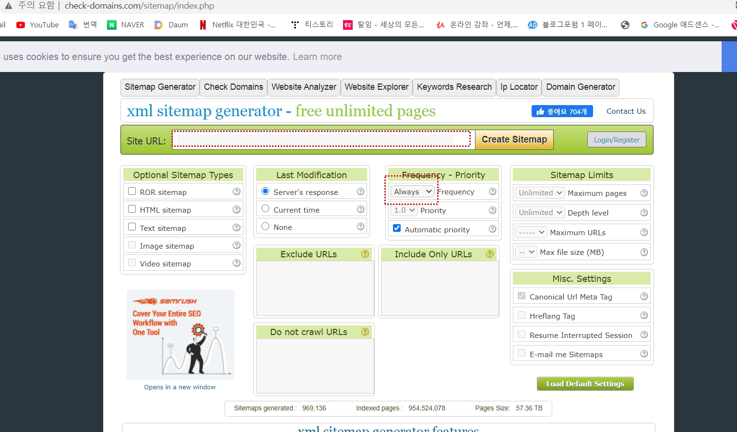
Task: Click inside the Include Only URLs text area
Action: [x=440, y=288]
